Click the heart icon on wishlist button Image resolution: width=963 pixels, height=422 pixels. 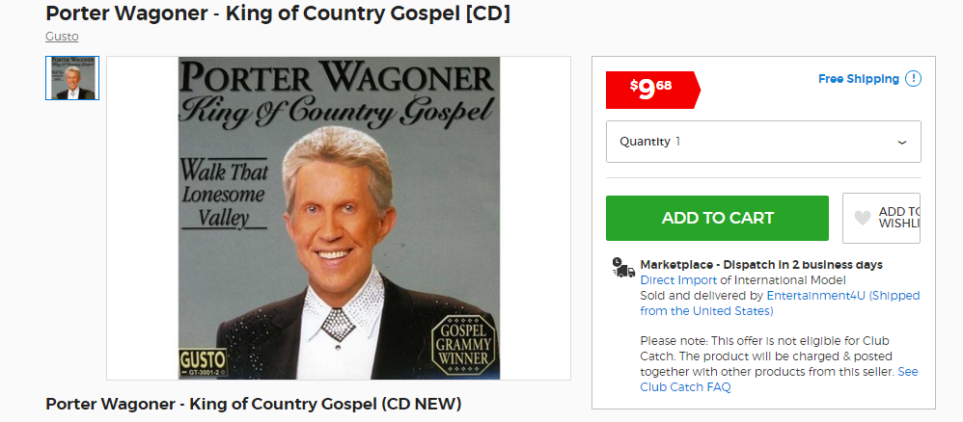pos(863,218)
